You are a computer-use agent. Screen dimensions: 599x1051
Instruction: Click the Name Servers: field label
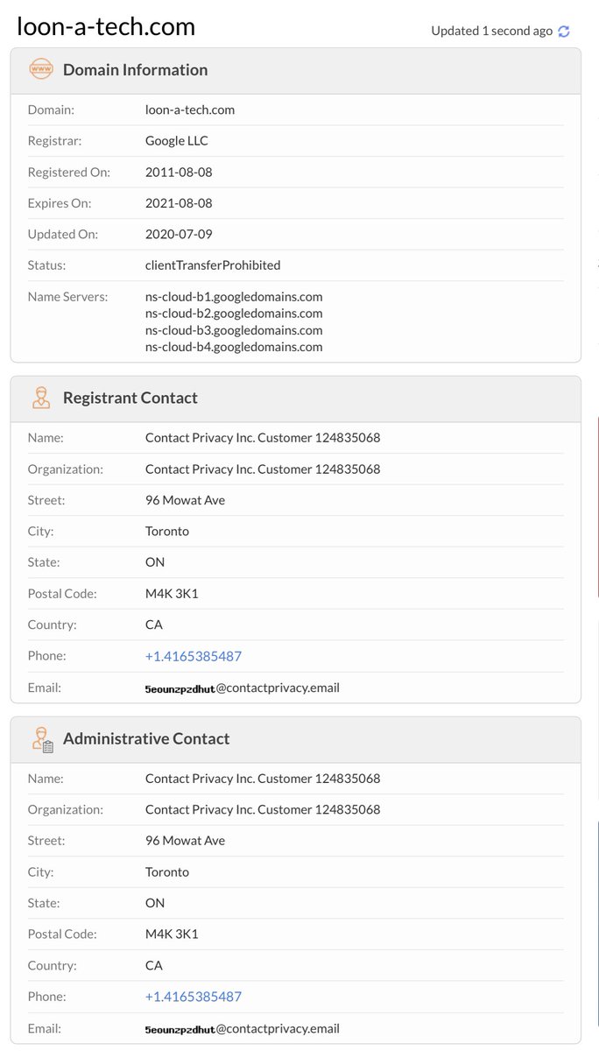coord(68,297)
